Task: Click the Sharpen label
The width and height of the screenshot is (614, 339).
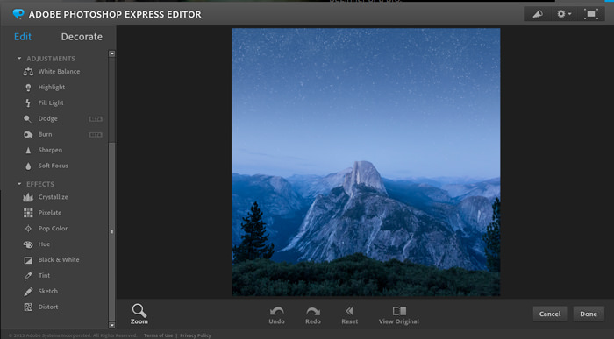Action: point(50,150)
